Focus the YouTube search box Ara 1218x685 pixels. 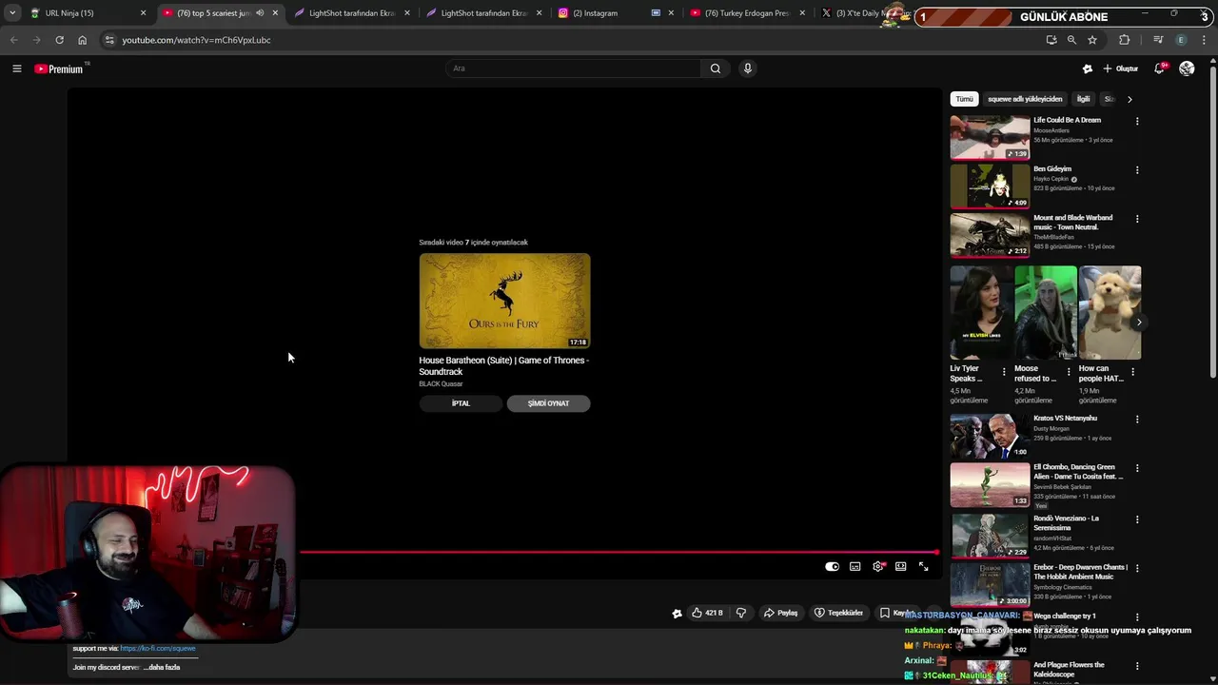point(573,68)
